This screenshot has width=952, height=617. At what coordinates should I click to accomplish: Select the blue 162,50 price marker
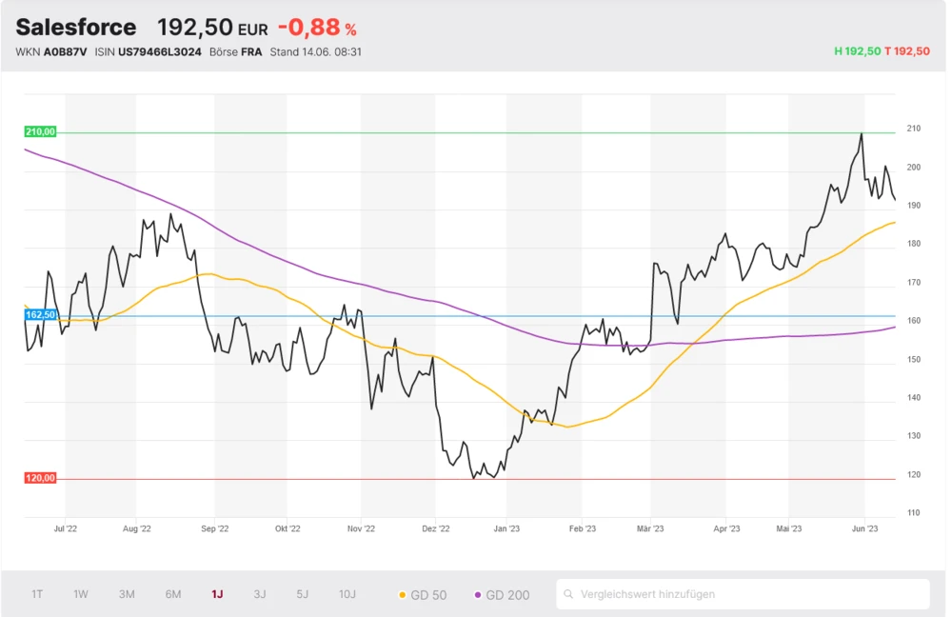[x=40, y=314]
